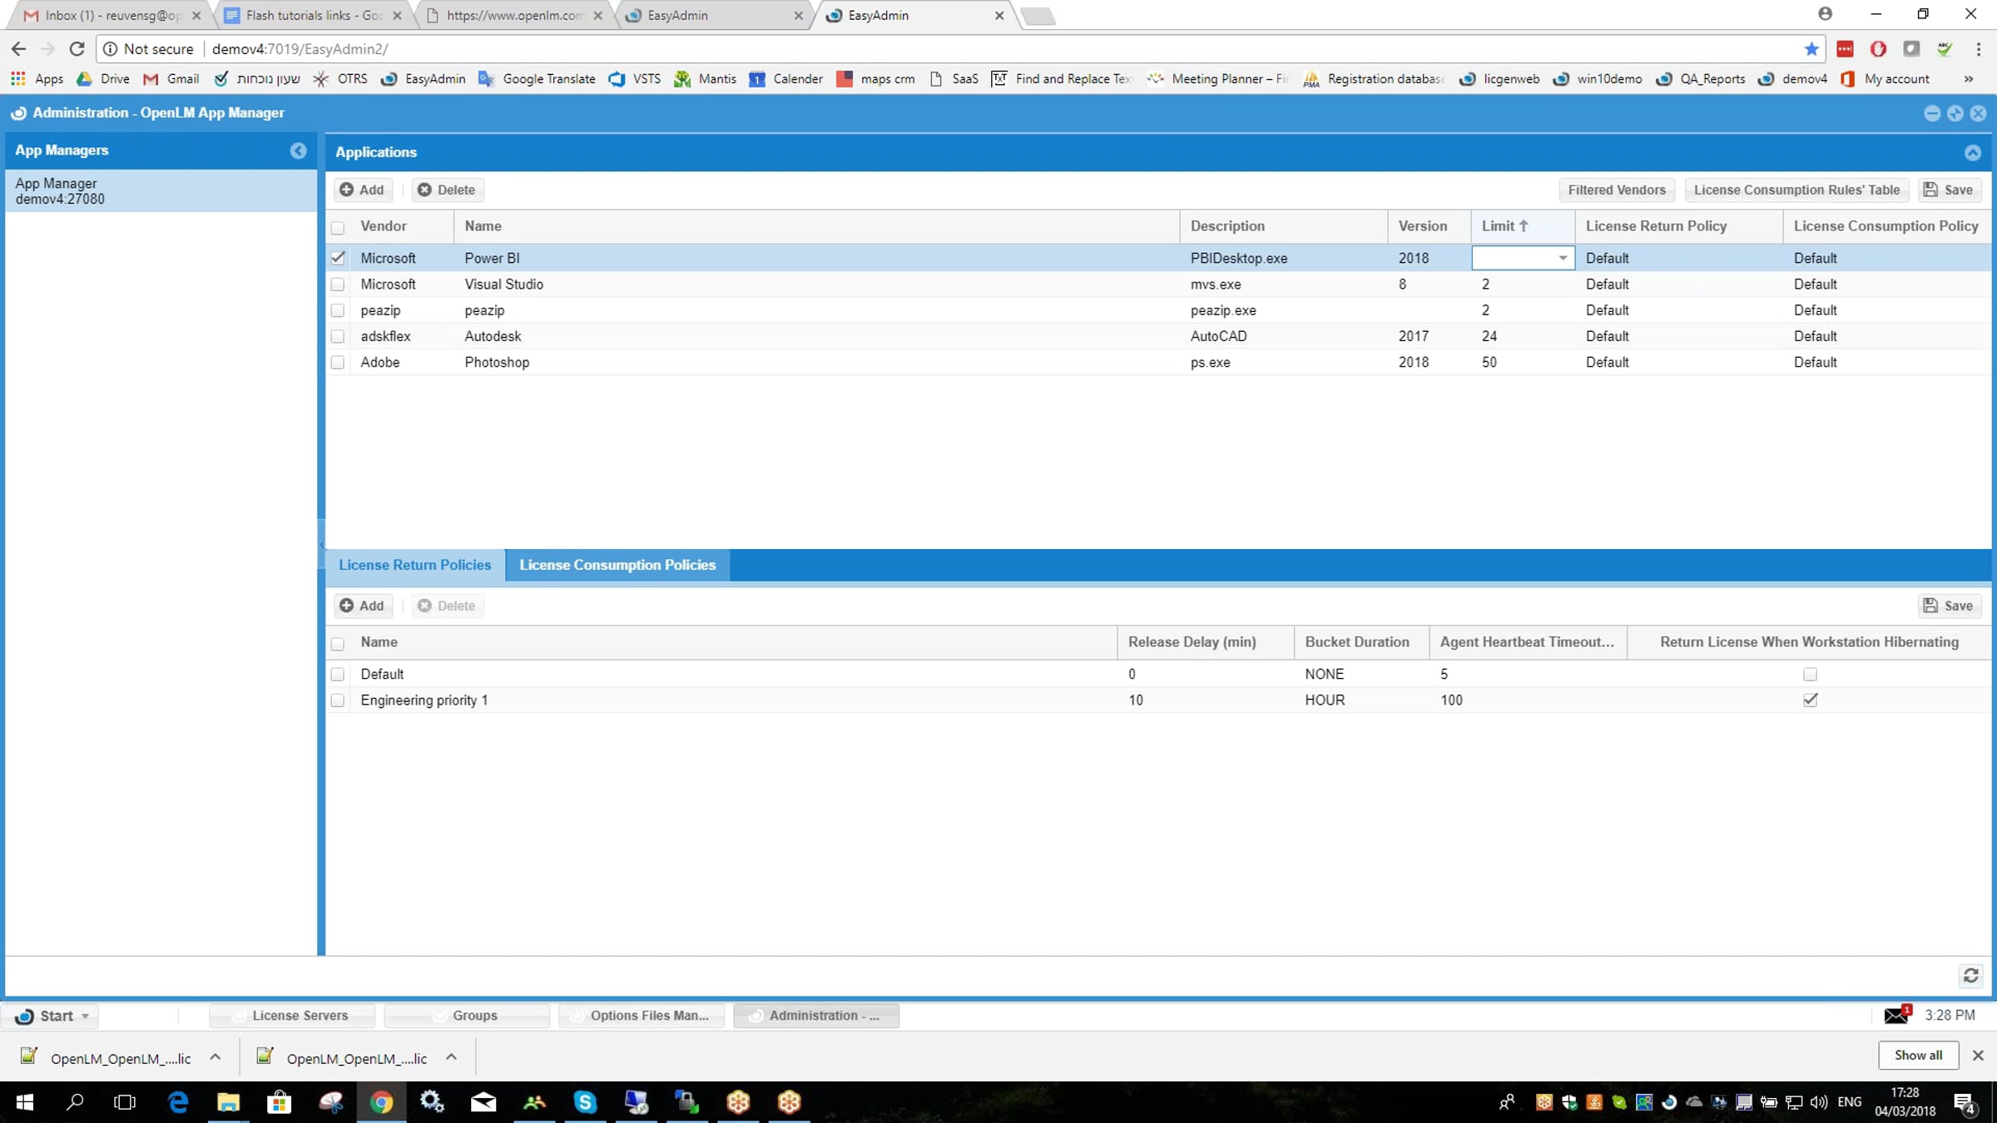Show all downloads
1997x1123 pixels.
point(1918,1055)
